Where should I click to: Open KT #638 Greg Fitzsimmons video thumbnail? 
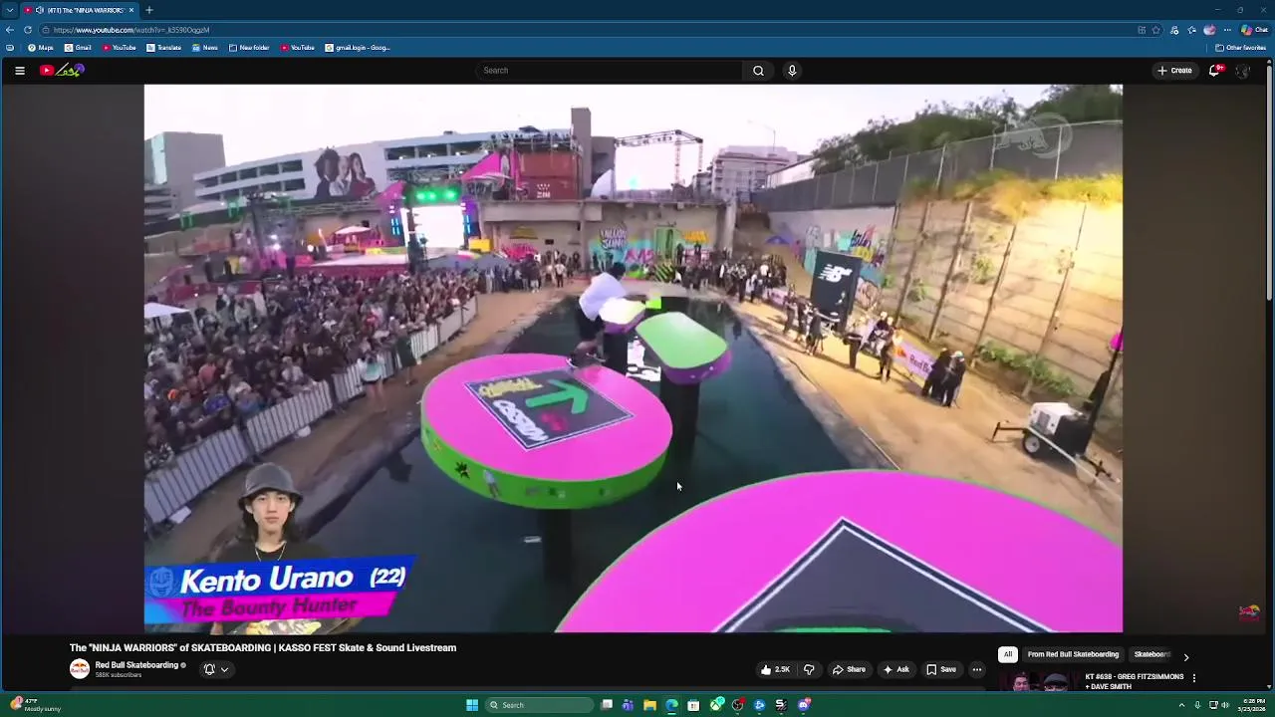[1038, 682]
